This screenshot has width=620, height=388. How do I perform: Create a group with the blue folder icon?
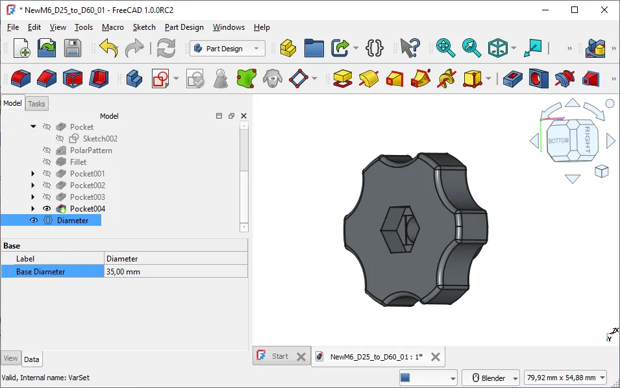pos(314,48)
